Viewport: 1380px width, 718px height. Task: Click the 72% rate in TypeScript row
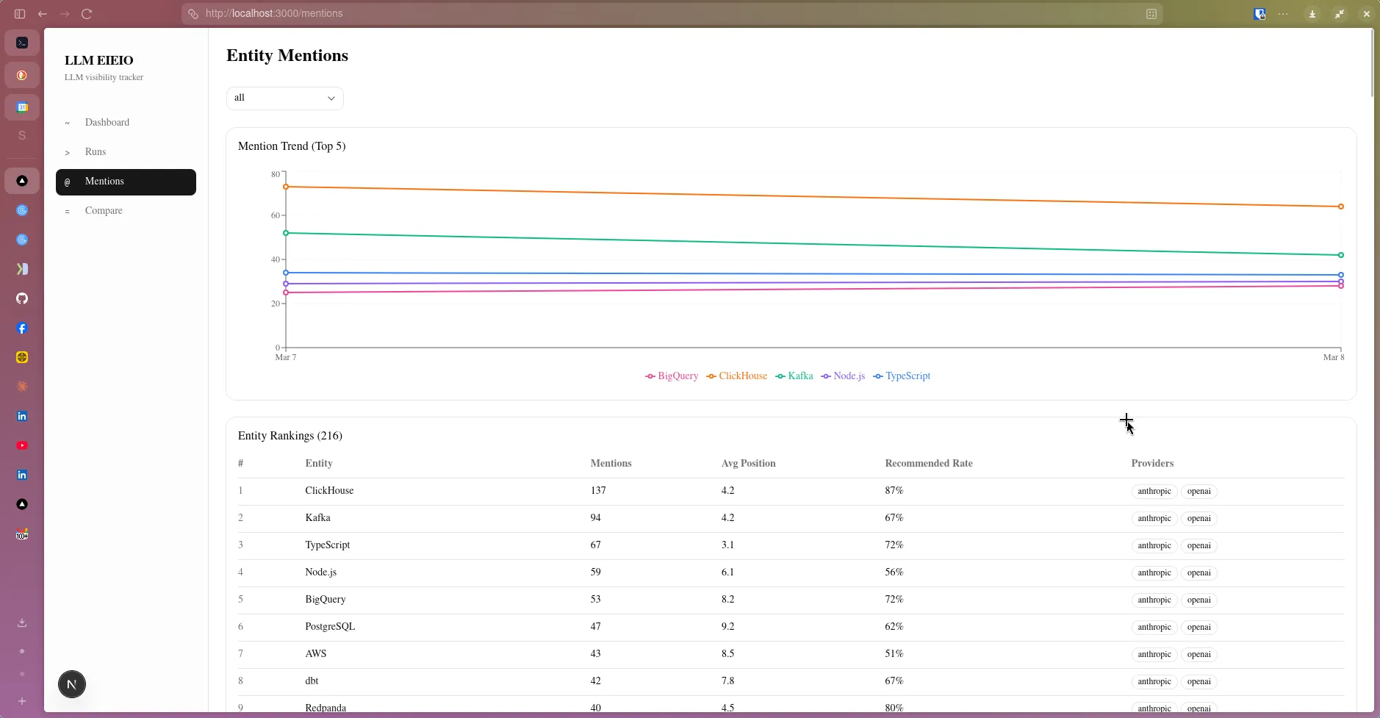click(x=894, y=545)
